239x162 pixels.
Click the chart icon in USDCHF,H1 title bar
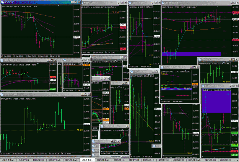(2, 2)
